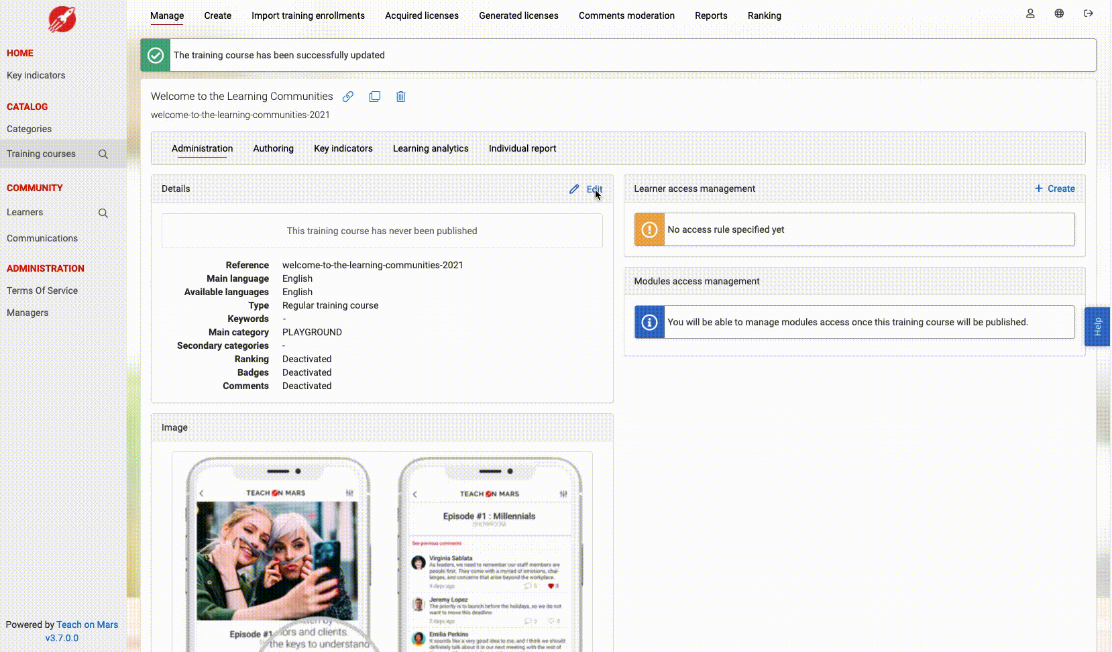Click the course image thumbnail
Viewport: 1112px width, 652px height.
click(382, 552)
